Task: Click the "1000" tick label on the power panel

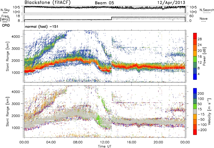Action: (16, 72)
